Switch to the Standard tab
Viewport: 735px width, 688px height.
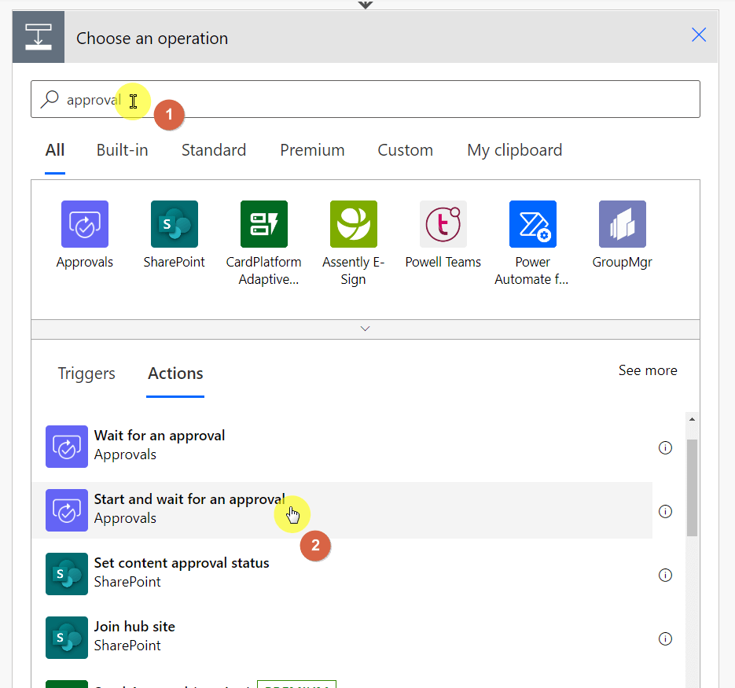click(214, 150)
